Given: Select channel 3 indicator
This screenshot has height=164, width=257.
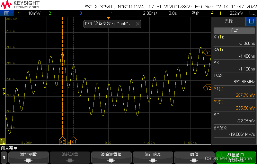Looking at the screenshot, I should click(x=81, y=13).
